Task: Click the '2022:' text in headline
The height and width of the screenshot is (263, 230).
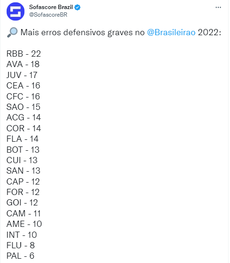Action: 210,32
